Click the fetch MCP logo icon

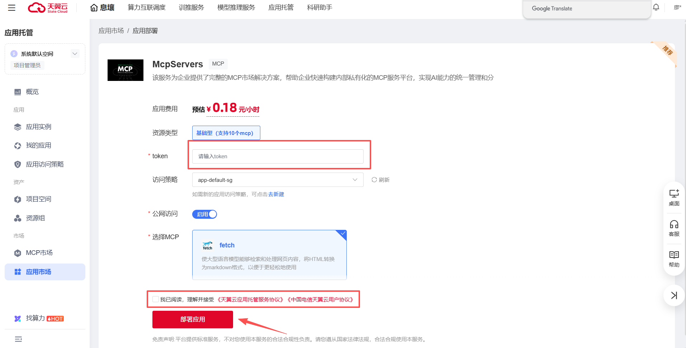coord(208,245)
